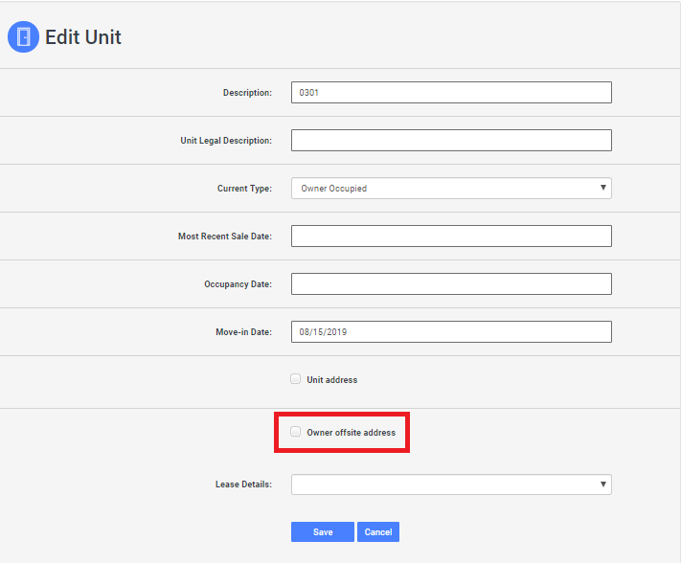
Task: Click the Cancel button
Action: tap(378, 532)
